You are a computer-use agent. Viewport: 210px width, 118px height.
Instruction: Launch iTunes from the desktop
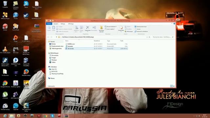point(16,16)
